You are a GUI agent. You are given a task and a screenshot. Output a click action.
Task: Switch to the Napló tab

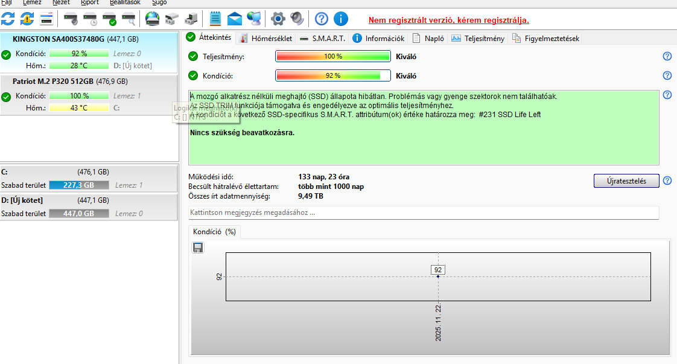428,39
